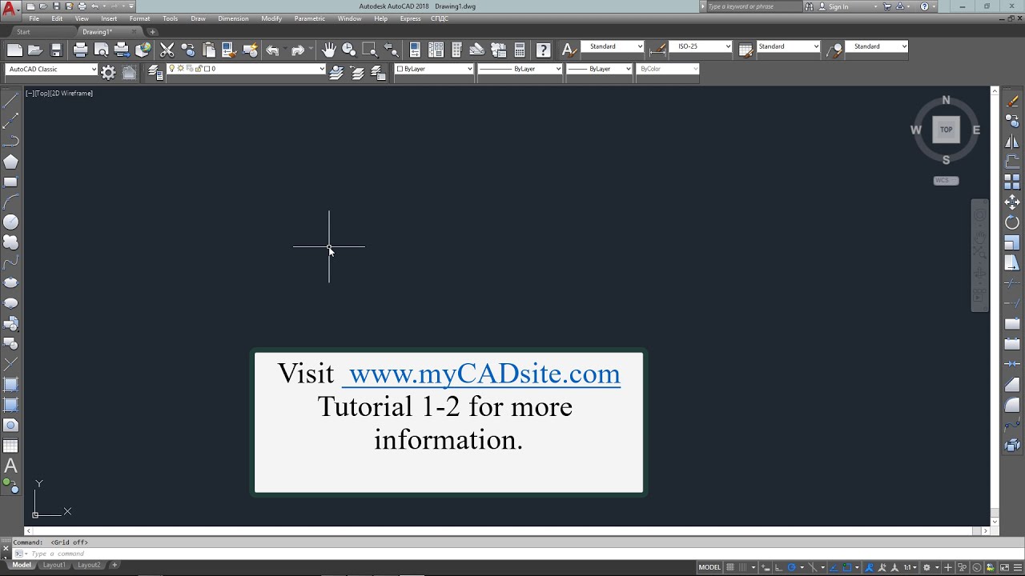Viewport: 1025px width, 576px height.
Task: Click the Help question mark icon
Action: 543,50
